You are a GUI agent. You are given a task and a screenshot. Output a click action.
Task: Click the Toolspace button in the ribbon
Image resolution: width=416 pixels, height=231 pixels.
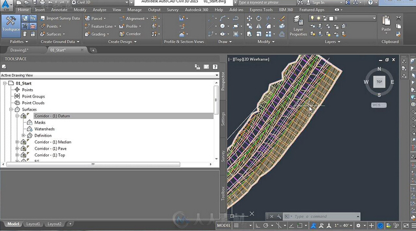click(11, 25)
